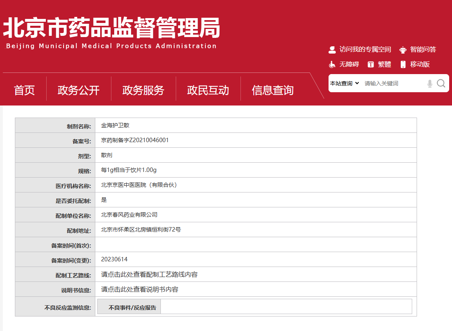Screen dimensions: 452x331
Task: Click the magnifying glass search icon
Action: (441, 83)
